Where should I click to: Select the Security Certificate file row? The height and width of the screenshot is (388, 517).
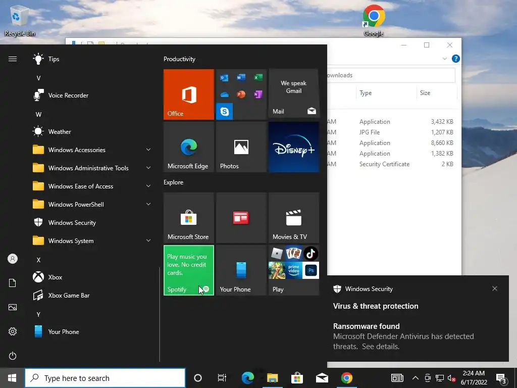pos(392,164)
